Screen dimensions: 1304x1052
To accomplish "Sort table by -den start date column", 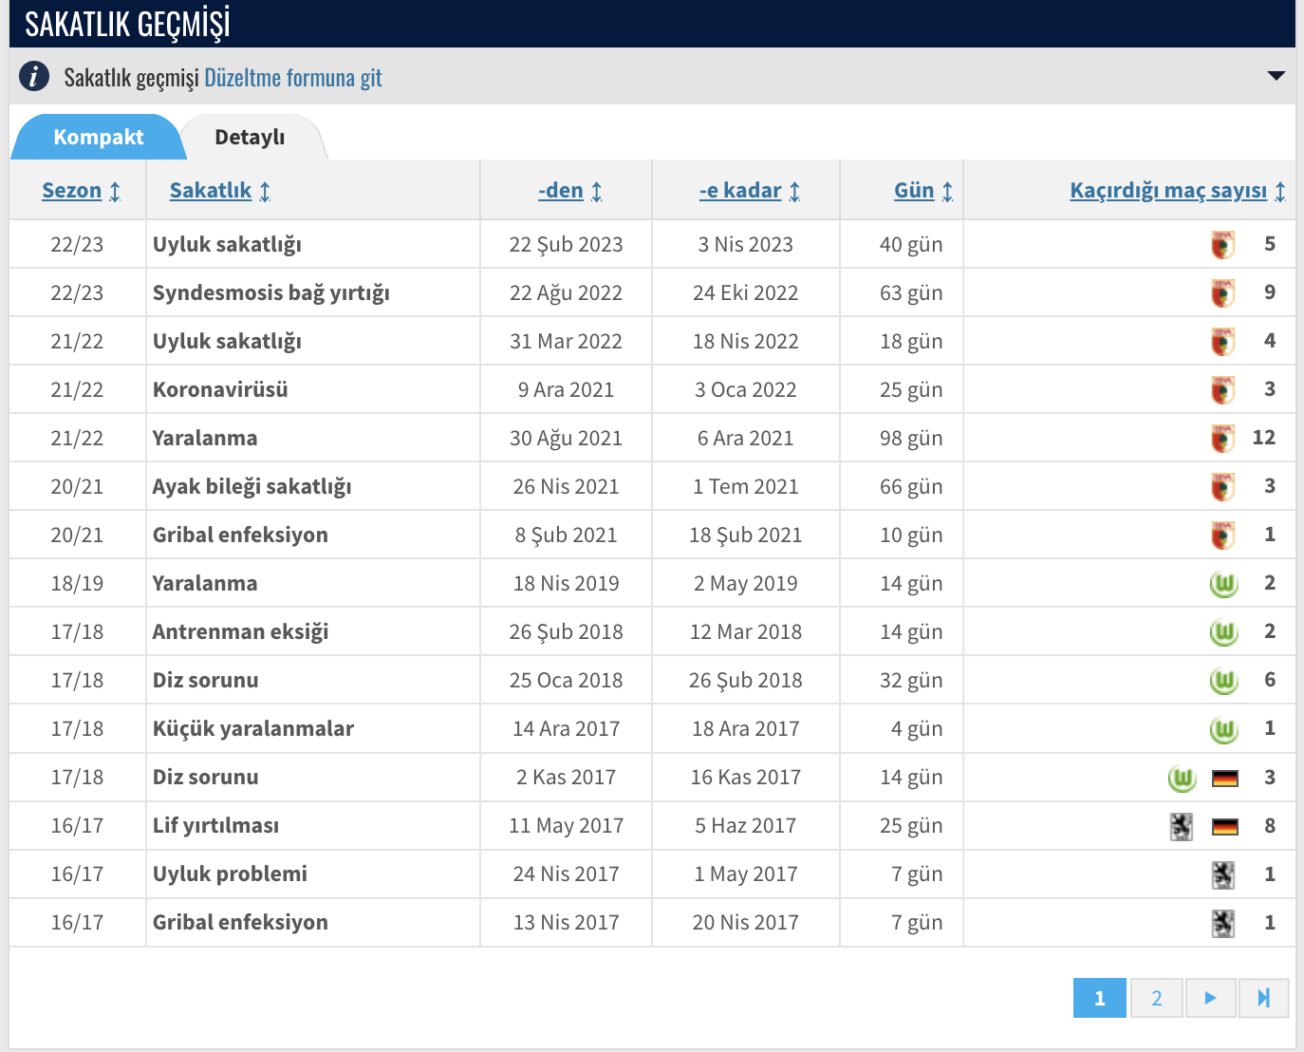I will pyautogui.click(x=570, y=191).
